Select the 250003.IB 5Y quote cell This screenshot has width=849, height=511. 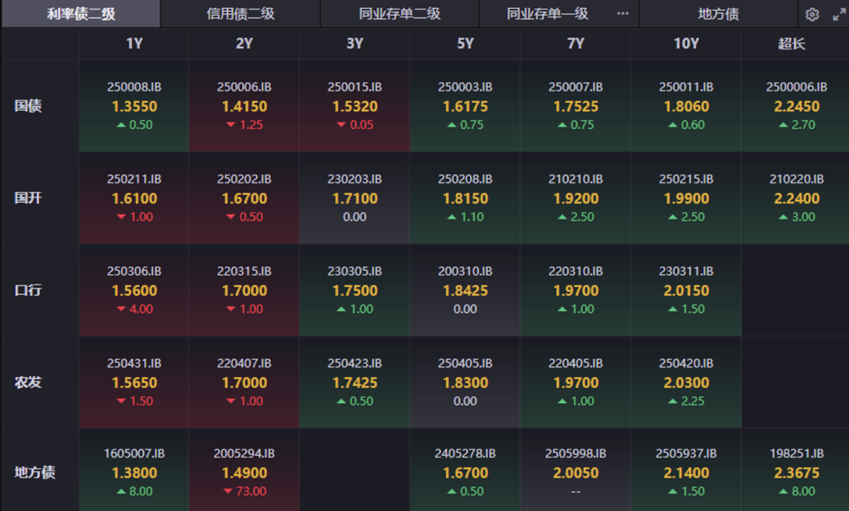(465, 105)
